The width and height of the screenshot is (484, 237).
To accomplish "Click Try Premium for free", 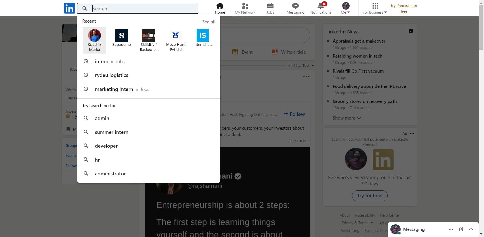I will click(404, 8).
